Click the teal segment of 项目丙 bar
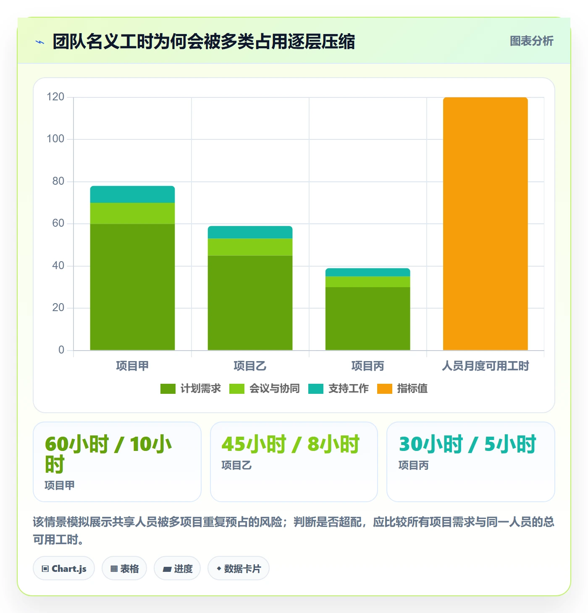The width and height of the screenshot is (588, 613). click(368, 272)
